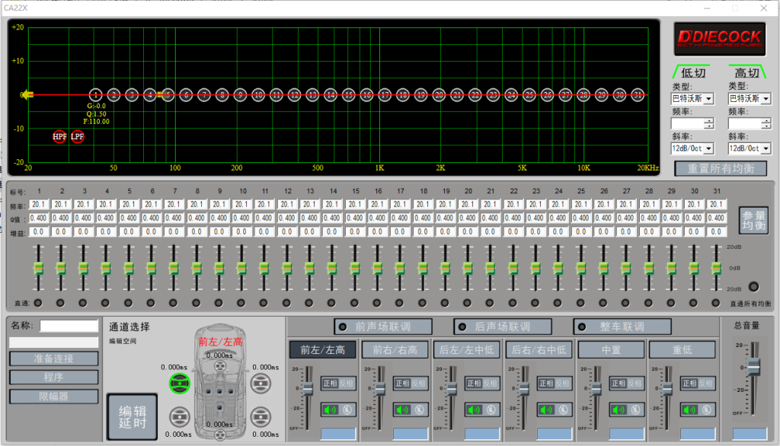780x446 pixels.
Task: Click gain slider handle for EQ band 1
Action: [38, 269]
